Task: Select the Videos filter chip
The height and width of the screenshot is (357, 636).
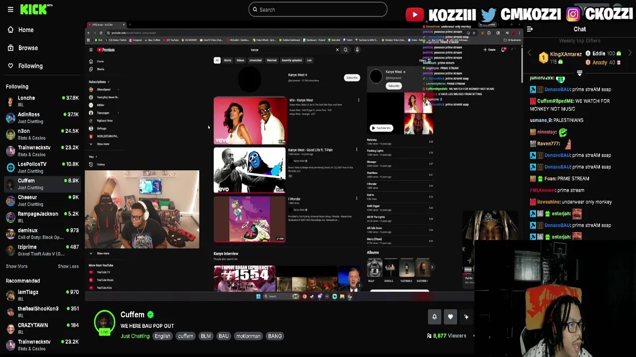Action: [240, 60]
